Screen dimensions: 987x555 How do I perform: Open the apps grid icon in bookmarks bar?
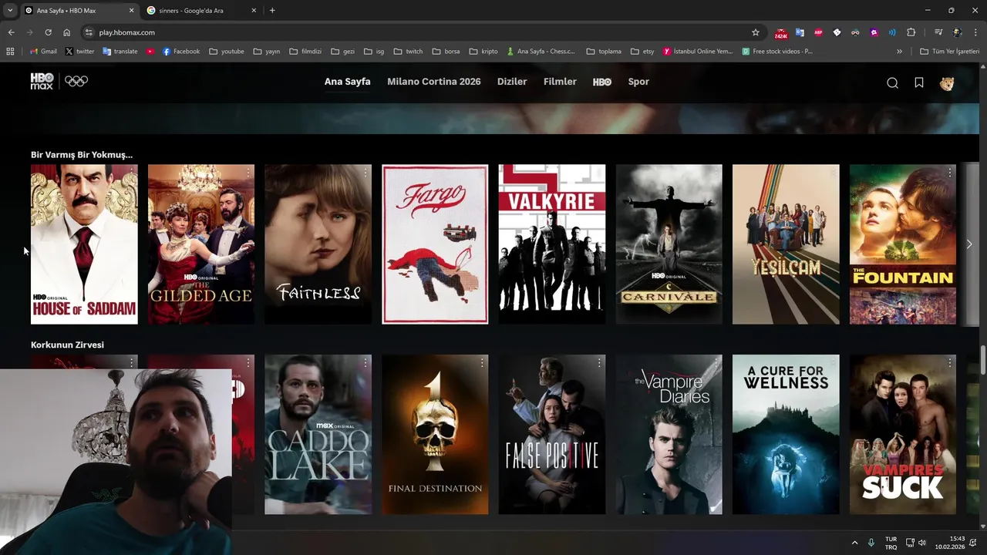10,52
